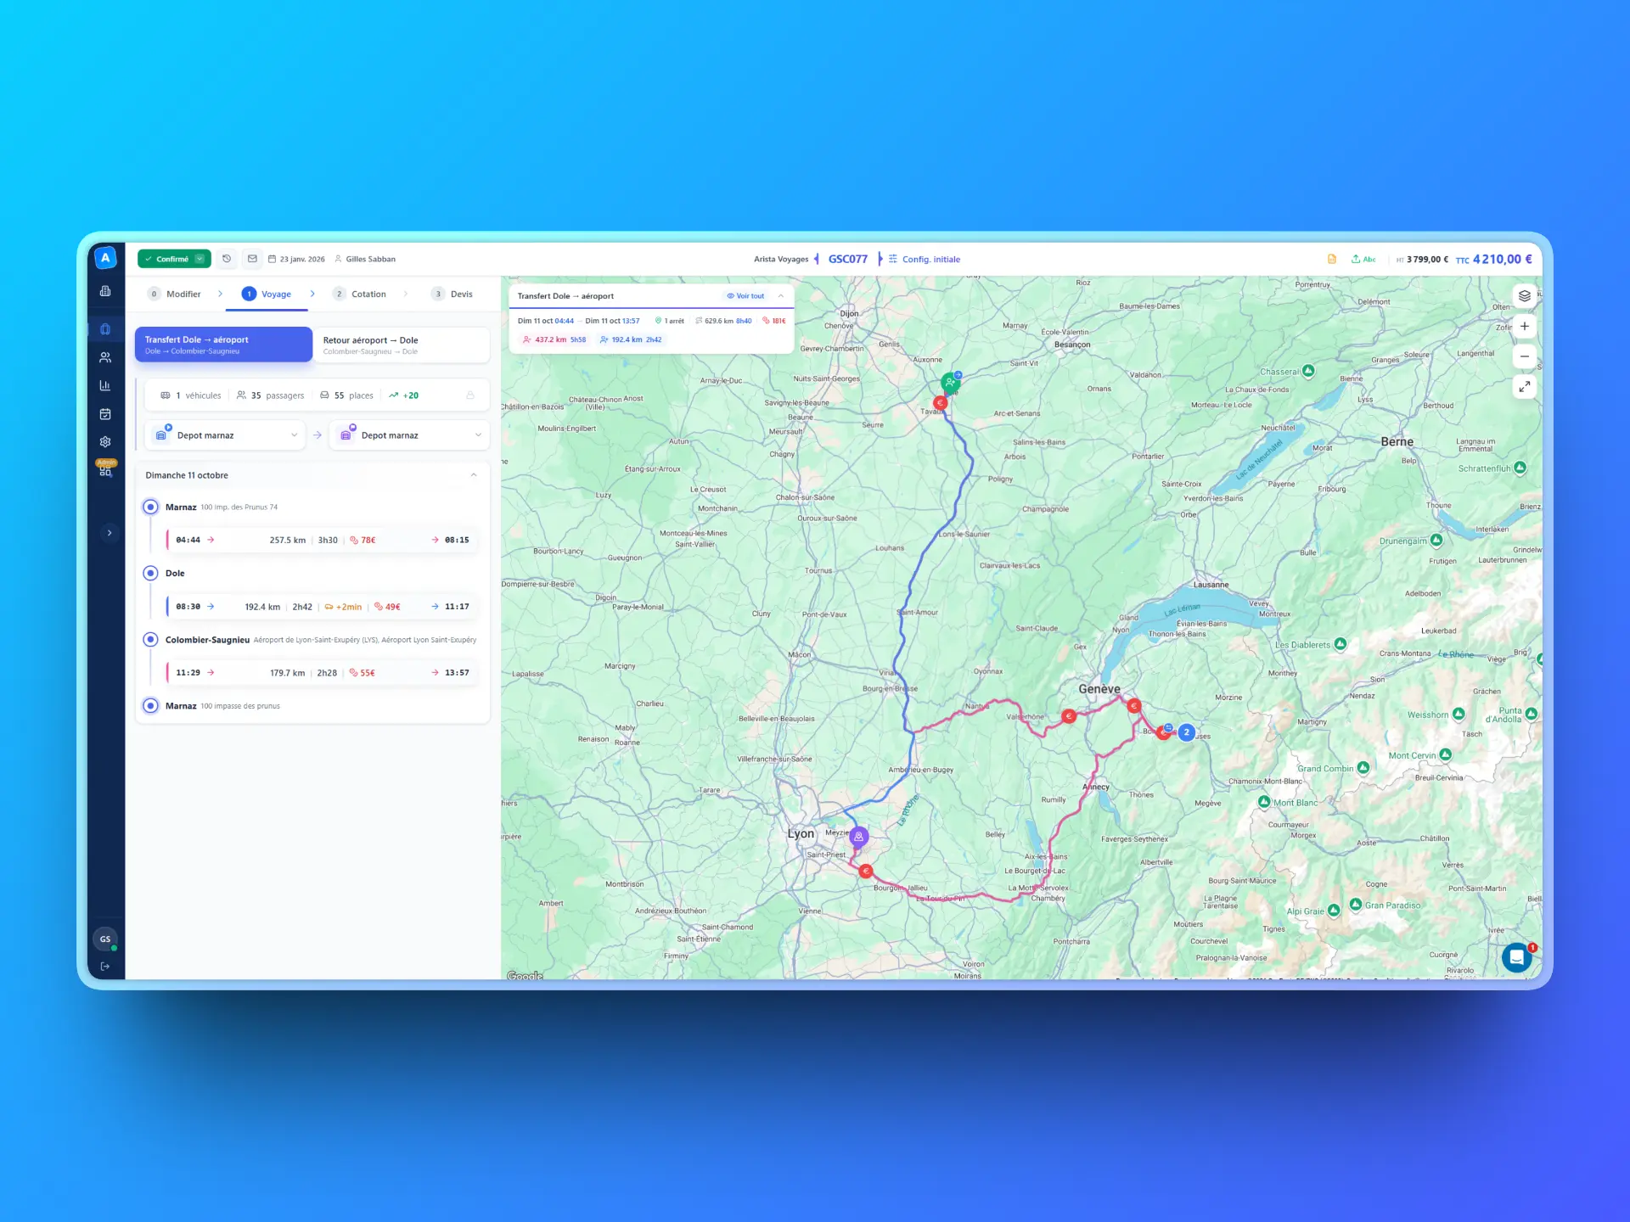Select the Marnaz stop radio button
Screen dimensions: 1630x1222
tap(150, 507)
